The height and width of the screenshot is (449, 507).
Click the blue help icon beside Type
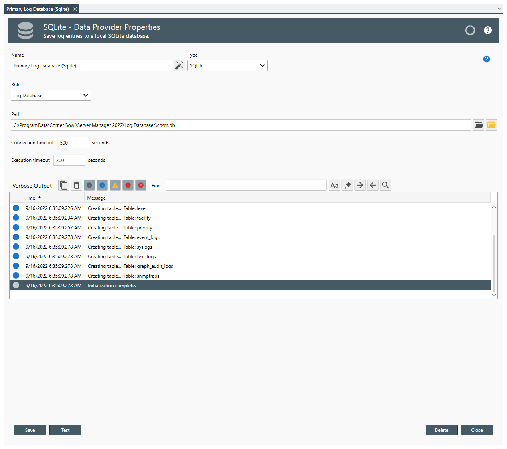point(487,59)
